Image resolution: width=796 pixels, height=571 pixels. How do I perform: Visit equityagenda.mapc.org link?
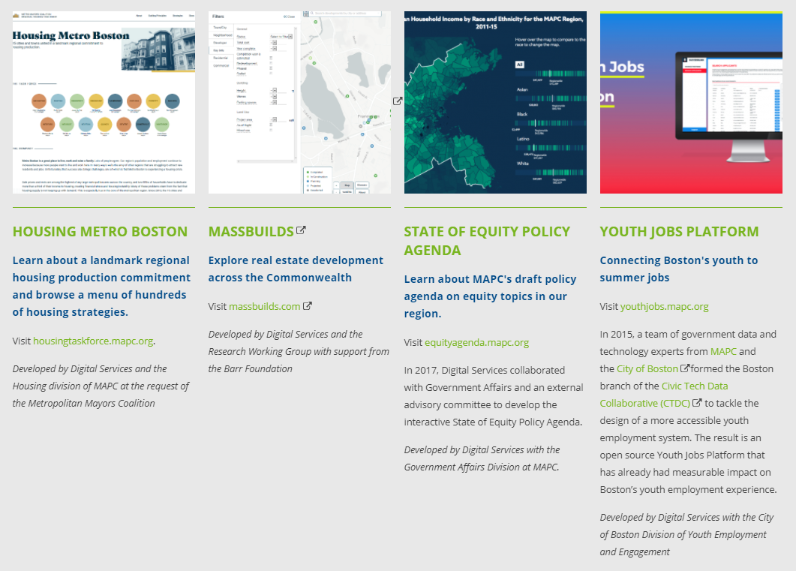476,343
